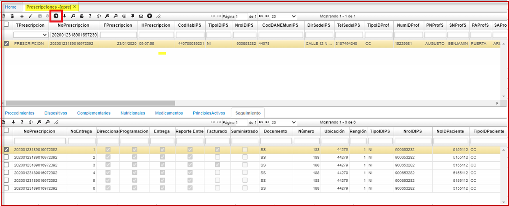Click the floppy disk save icon in top toolbar
This screenshot has width=509, height=206.
(x=40, y=16)
